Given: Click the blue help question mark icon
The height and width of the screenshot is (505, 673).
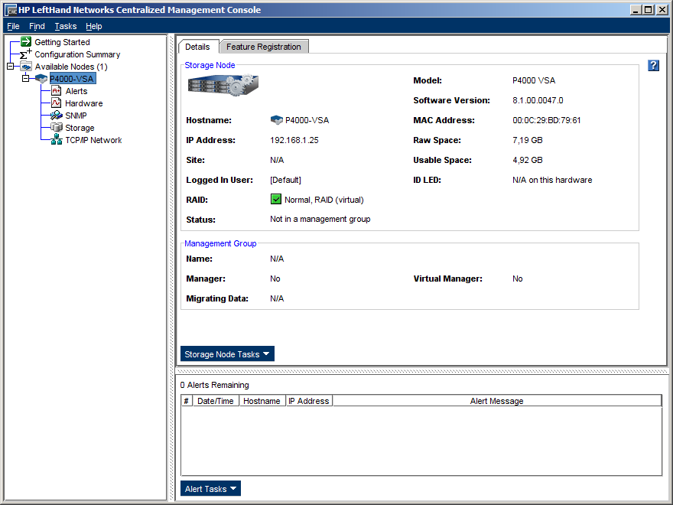Looking at the screenshot, I should tap(653, 65).
